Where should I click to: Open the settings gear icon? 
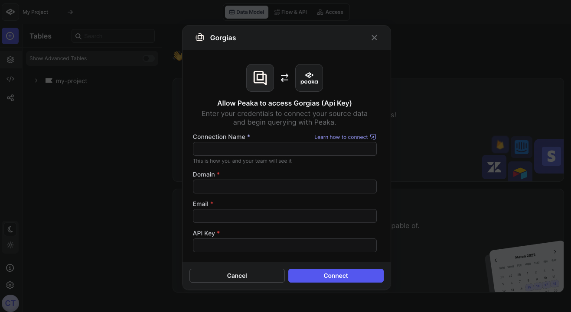[x=10, y=285]
